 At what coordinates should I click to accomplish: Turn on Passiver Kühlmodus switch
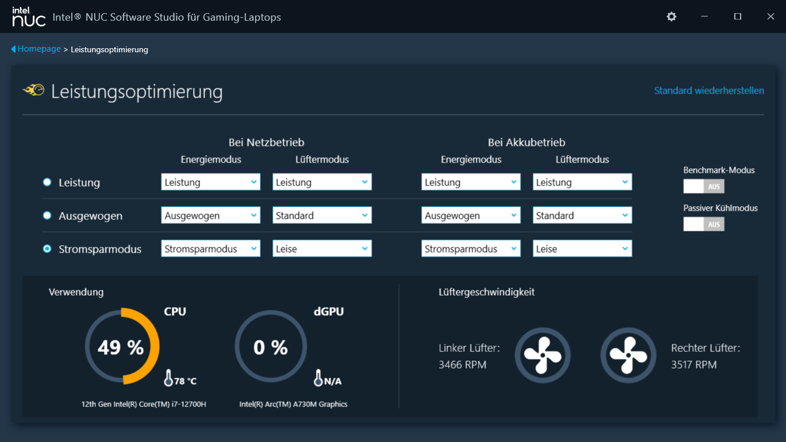click(703, 224)
